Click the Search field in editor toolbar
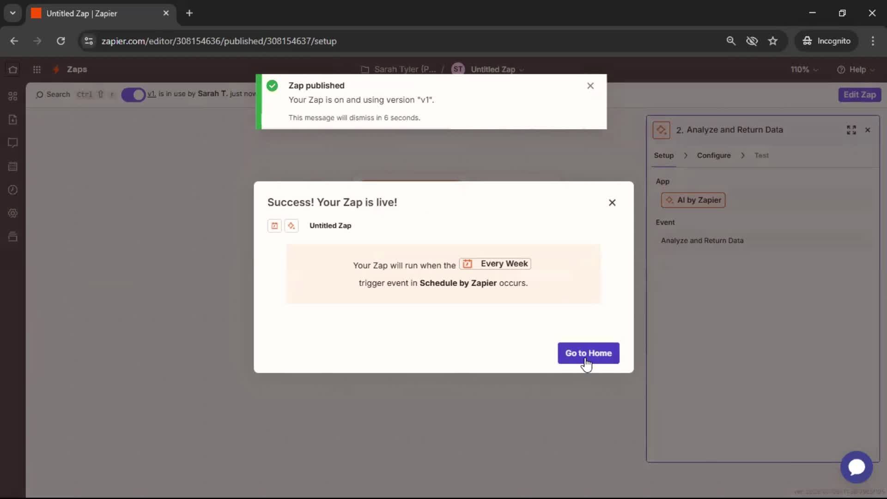 click(x=53, y=94)
